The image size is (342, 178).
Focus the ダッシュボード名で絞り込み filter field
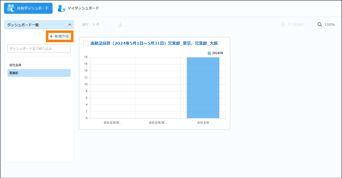[39, 49]
